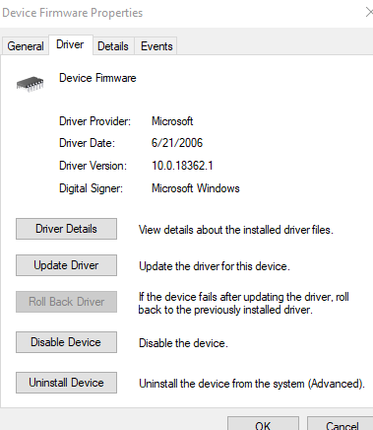The height and width of the screenshot is (430, 373).
Task: Click the Device Firmware Properties title text
Action: pyautogui.click(x=73, y=13)
